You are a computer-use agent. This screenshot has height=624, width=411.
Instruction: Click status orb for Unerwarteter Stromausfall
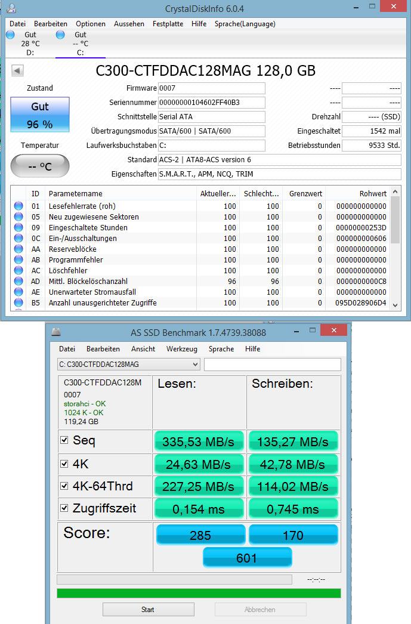(18, 292)
